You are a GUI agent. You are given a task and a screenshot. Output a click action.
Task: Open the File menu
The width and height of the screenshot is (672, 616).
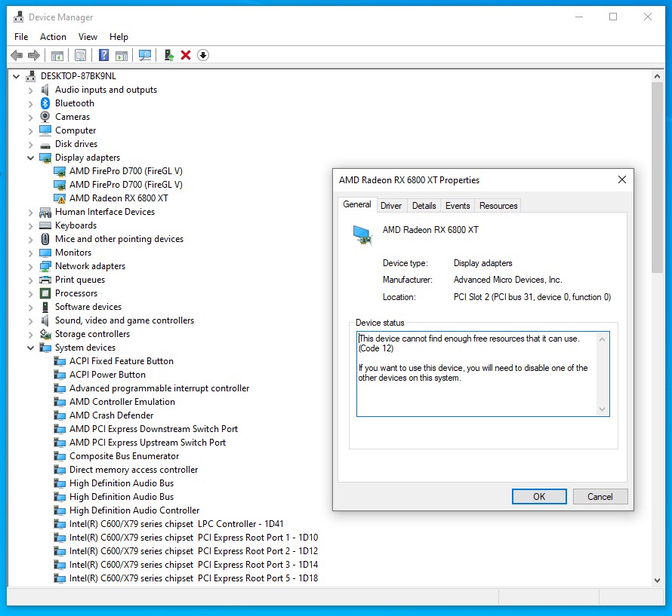tap(21, 37)
